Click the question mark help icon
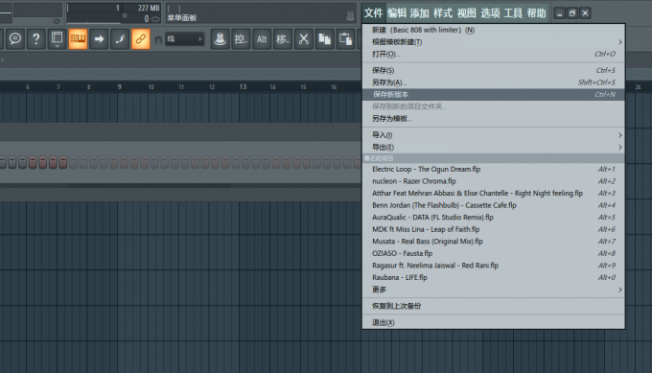Screen dimensions: 652x373 [36, 39]
